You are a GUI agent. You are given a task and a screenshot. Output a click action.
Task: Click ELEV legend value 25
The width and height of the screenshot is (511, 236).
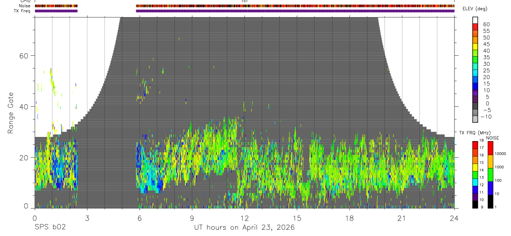(x=486, y=71)
